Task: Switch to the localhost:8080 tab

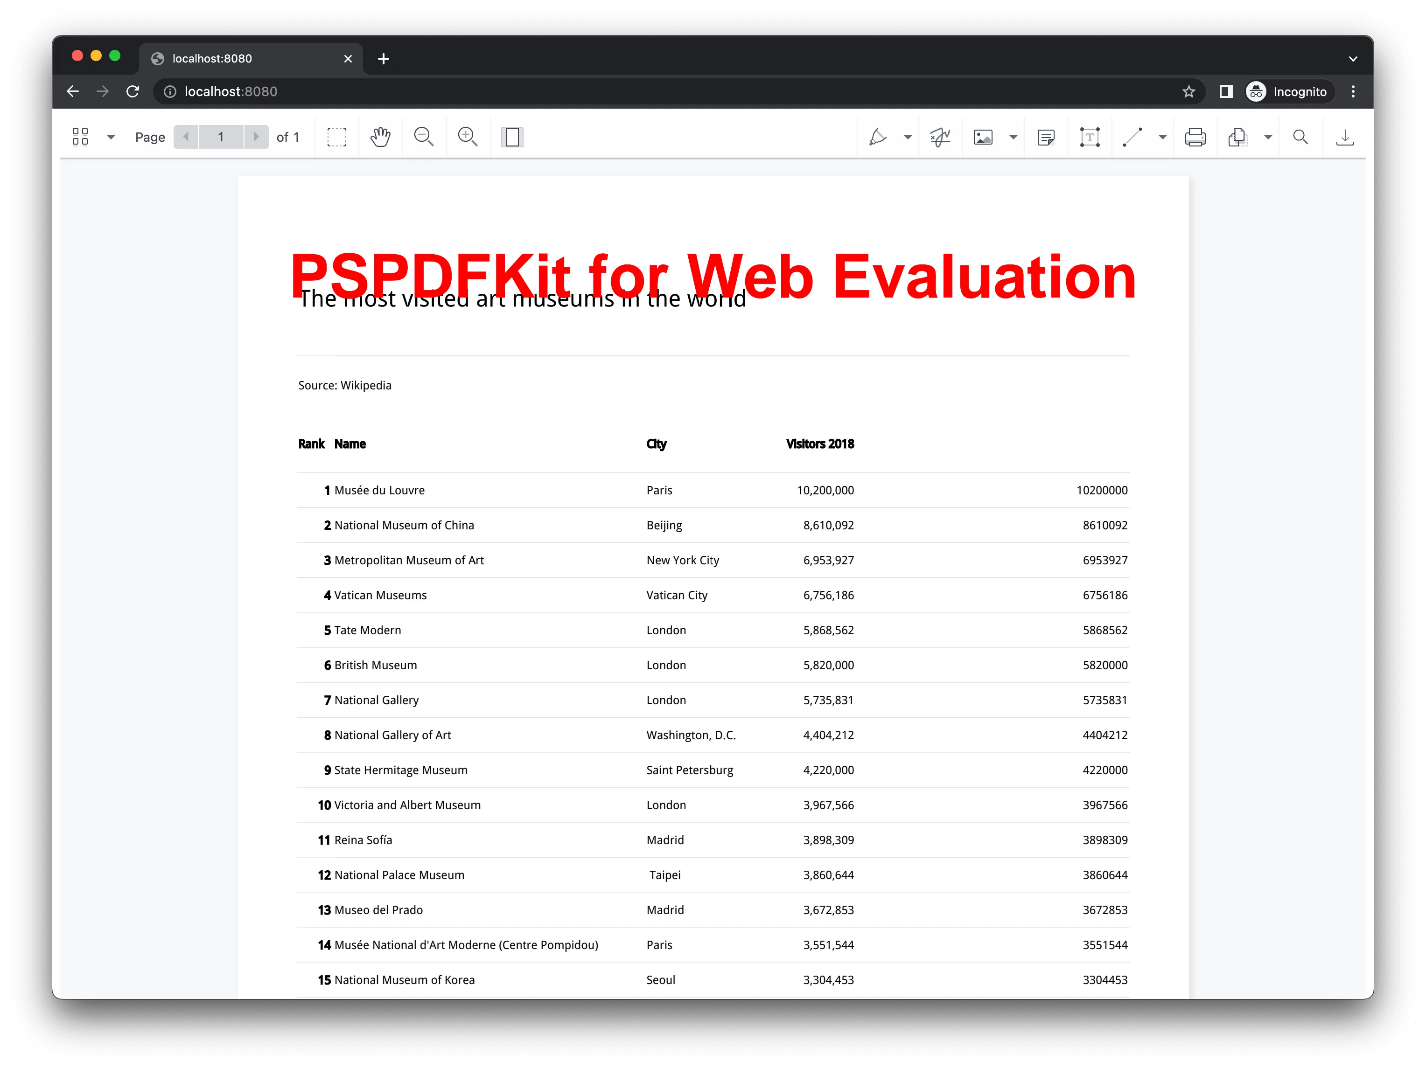Action: click(245, 59)
